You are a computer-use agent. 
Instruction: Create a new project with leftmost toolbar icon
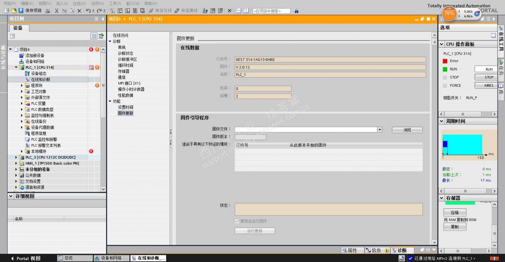coord(6,11)
